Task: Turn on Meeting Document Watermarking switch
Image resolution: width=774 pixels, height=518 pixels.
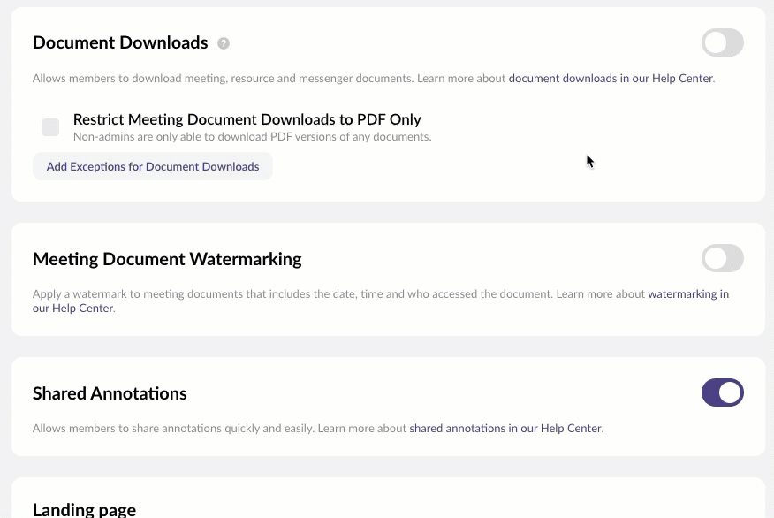Action: tap(722, 259)
